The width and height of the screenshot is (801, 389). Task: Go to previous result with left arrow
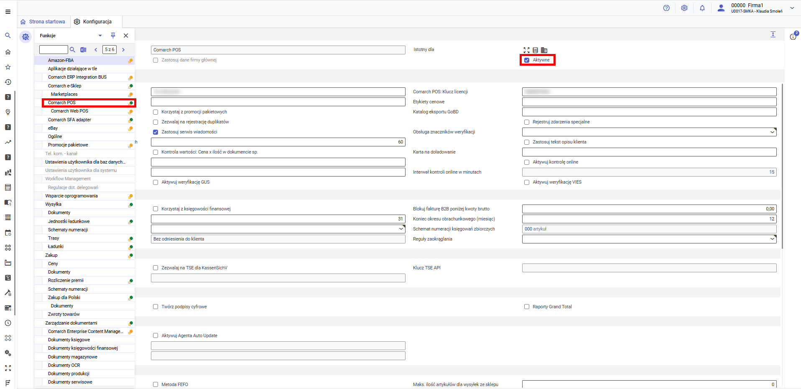pos(96,50)
